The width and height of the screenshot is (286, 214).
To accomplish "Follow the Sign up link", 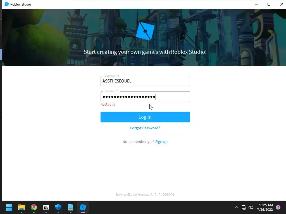I will (x=161, y=142).
